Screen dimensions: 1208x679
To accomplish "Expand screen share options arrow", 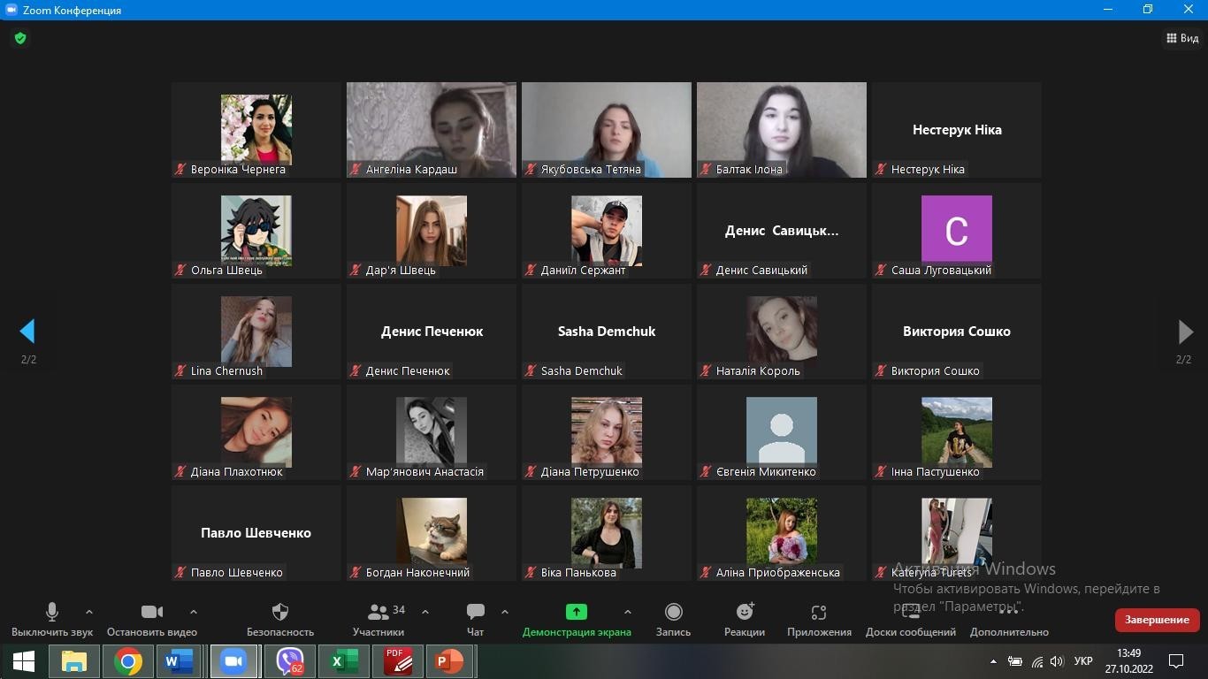I will (x=628, y=611).
